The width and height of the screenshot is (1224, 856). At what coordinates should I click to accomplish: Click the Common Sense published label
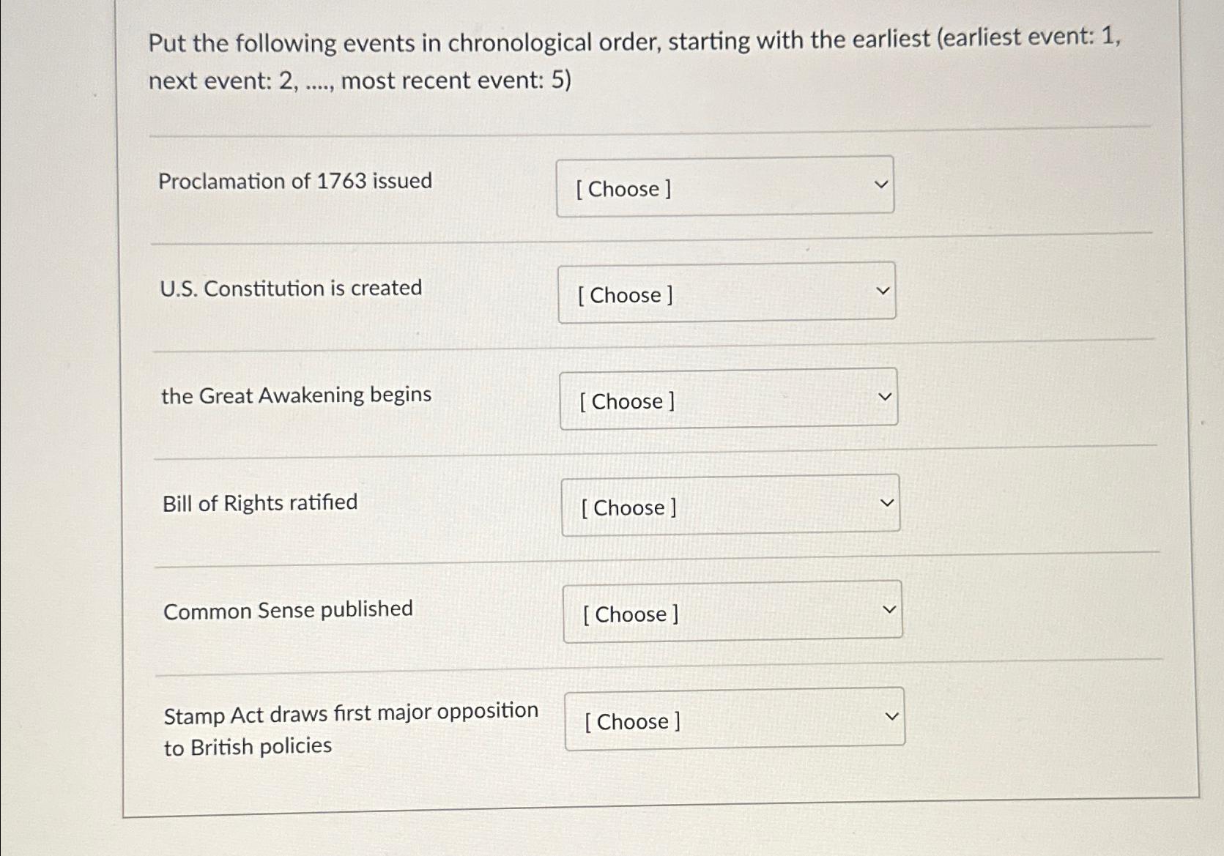pyautogui.click(x=287, y=609)
